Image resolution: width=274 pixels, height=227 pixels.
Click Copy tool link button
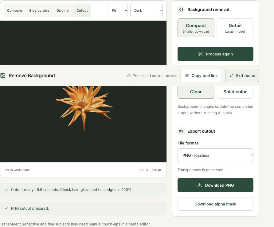(201, 75)
